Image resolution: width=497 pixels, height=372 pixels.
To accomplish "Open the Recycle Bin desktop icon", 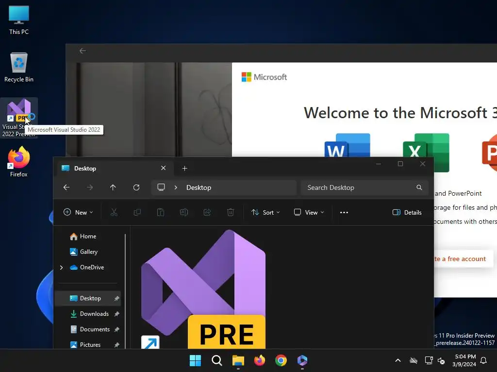I will [x=19, y=67].
